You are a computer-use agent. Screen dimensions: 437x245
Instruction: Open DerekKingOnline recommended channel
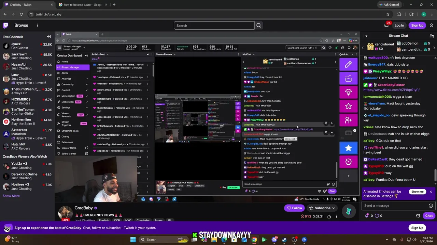coord(27,176)
